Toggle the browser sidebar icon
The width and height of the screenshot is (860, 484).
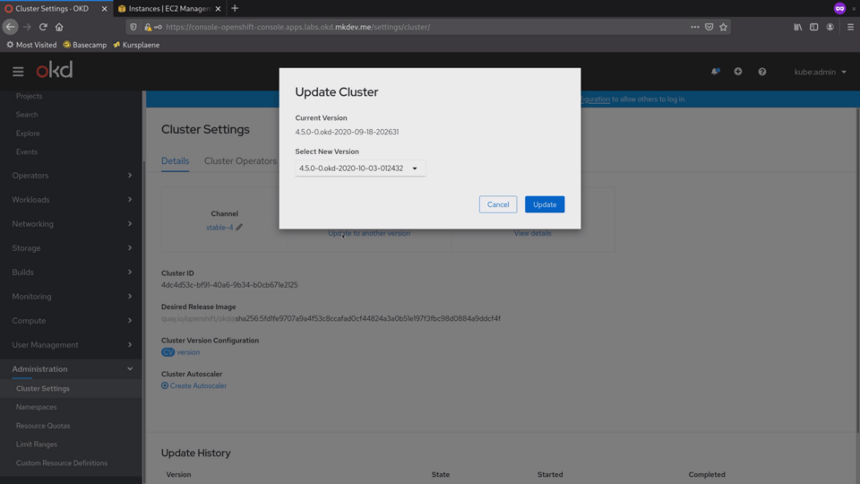pos(814,26)
